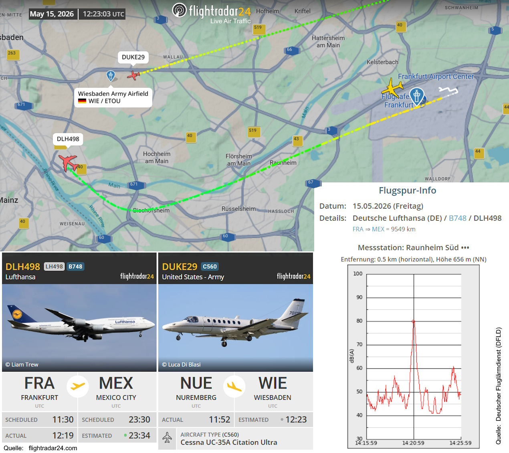Click the © Liam Trew photo credit
509x453 pixels.
tap(22, 364)
